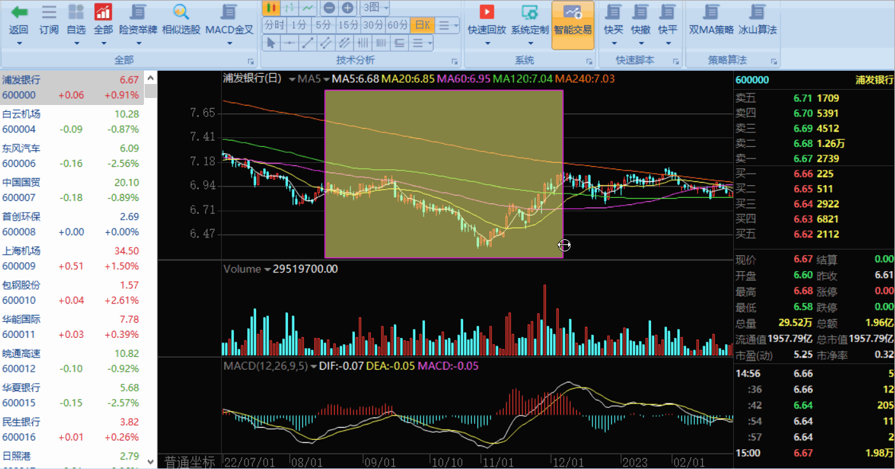Select the arrow pointer drawing tool
Image resolution: width=895 pixels, height=469 pixels.
tap(271, 43)
